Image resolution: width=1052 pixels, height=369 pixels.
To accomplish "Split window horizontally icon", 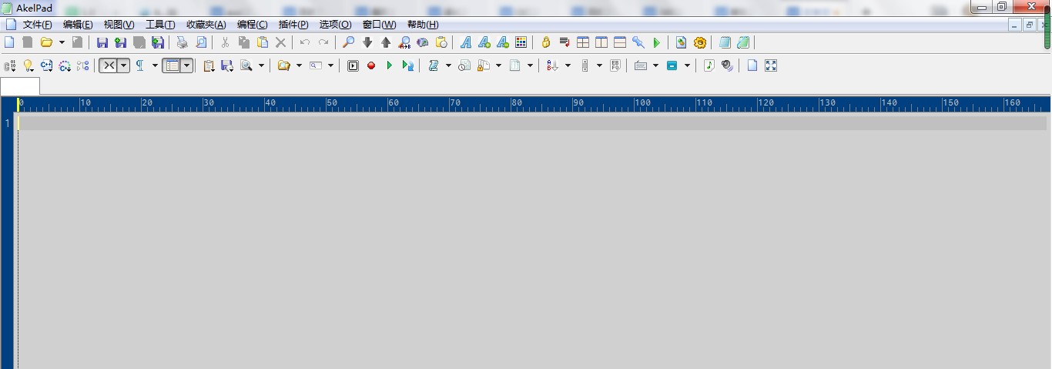I will 620,42.
